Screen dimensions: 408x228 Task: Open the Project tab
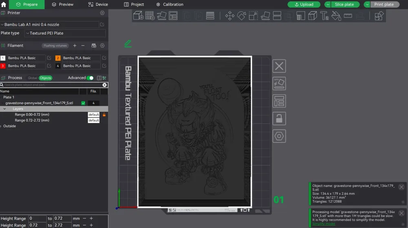(x=134, y=4)
